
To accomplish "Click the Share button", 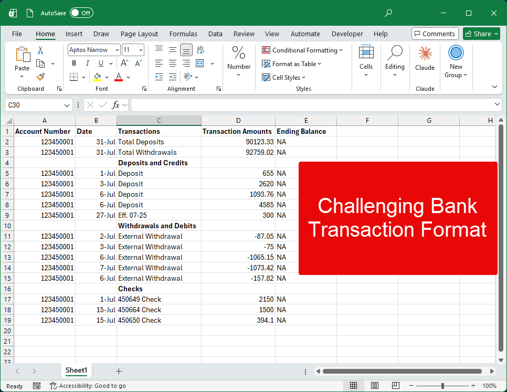I will coord(481,34).
